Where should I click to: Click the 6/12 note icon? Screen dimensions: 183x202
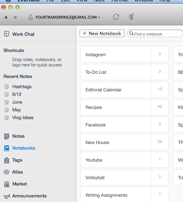pyautogui.click(x=7, y=95)
